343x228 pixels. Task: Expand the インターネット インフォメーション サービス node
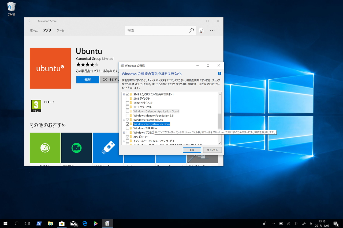point(124,141)
